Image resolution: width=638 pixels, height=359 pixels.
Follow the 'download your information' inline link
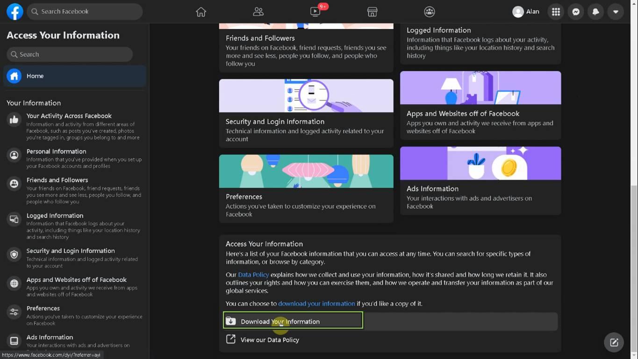coord(316,304)
